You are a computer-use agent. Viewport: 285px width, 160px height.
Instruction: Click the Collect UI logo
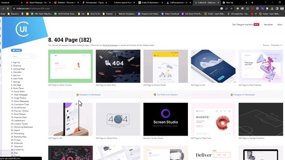pyautogui.click(x=22, y=29)
